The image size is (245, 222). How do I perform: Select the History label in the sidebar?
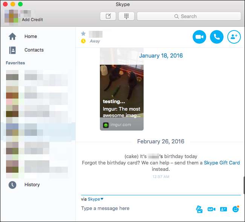(x=32, y=185)
